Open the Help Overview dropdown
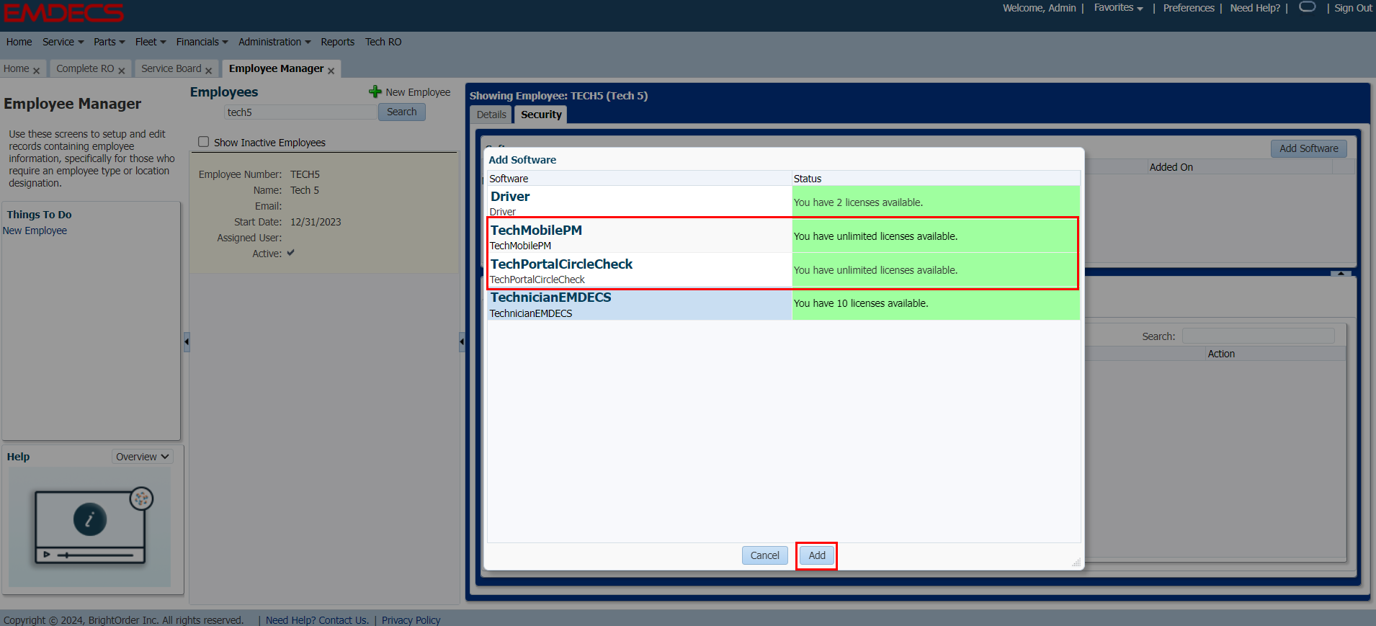This screenshot has height=626, width=1376. 143,457
